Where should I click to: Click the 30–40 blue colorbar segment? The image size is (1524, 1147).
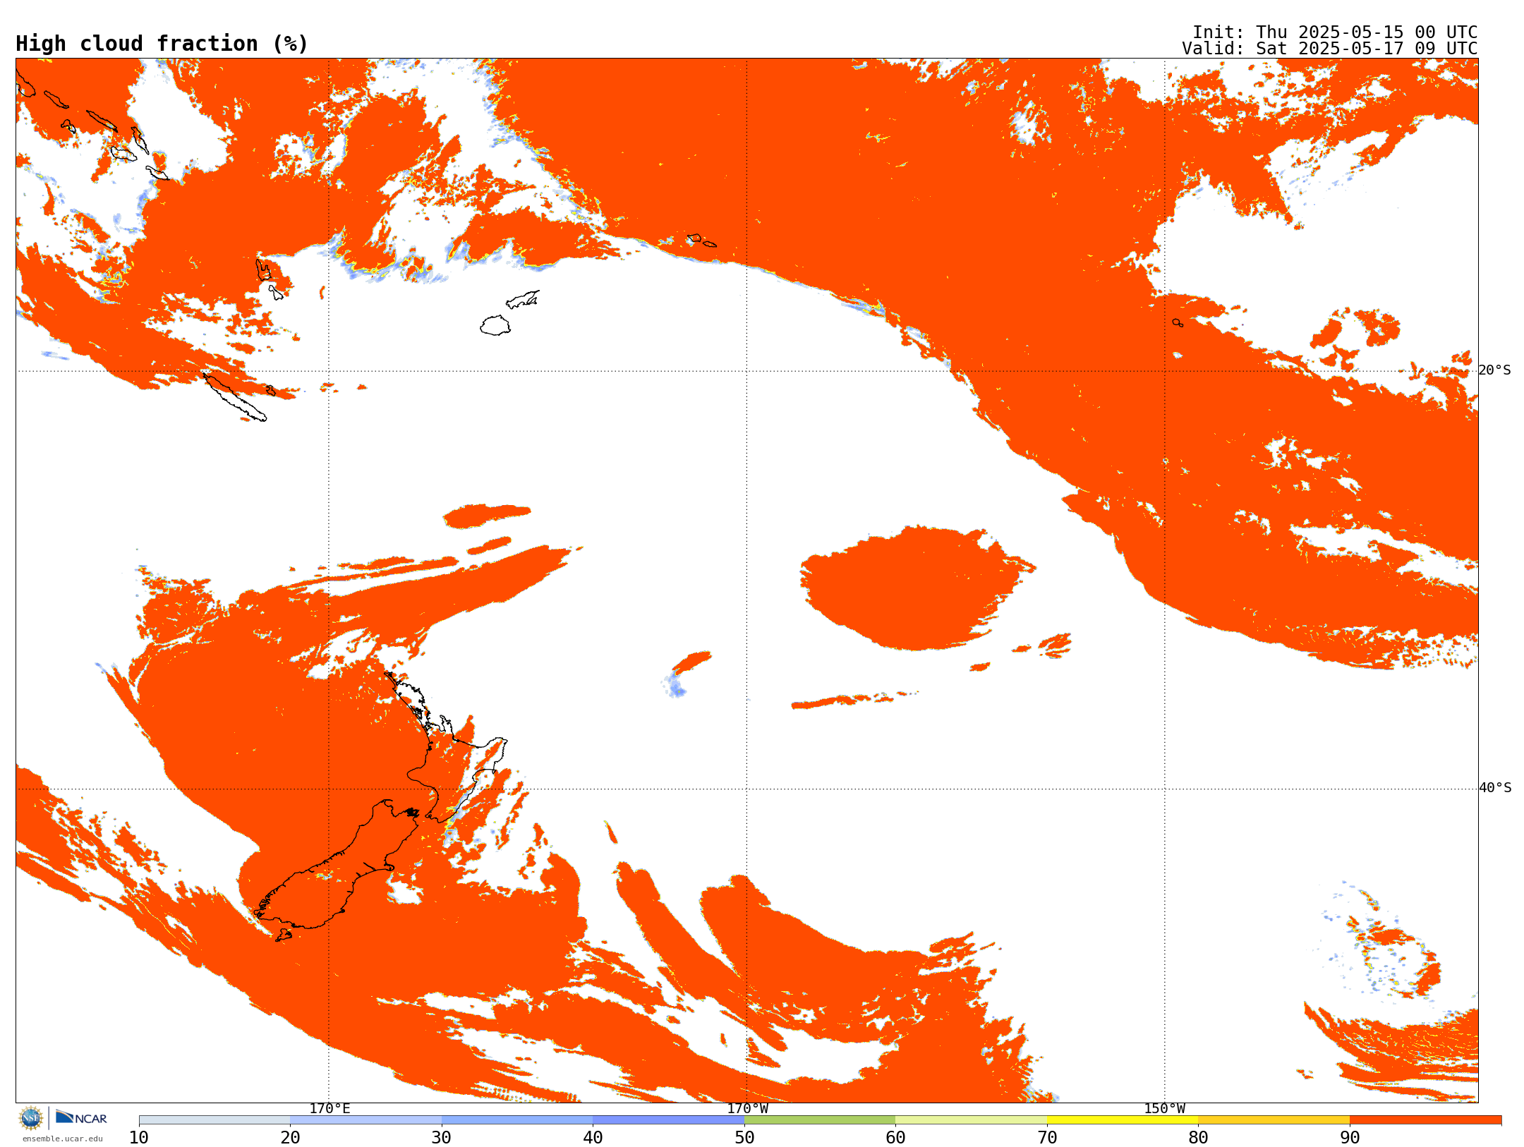tap(517, 1120)
